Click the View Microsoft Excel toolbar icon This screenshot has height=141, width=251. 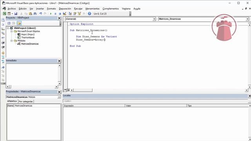(x=4, y=14)
